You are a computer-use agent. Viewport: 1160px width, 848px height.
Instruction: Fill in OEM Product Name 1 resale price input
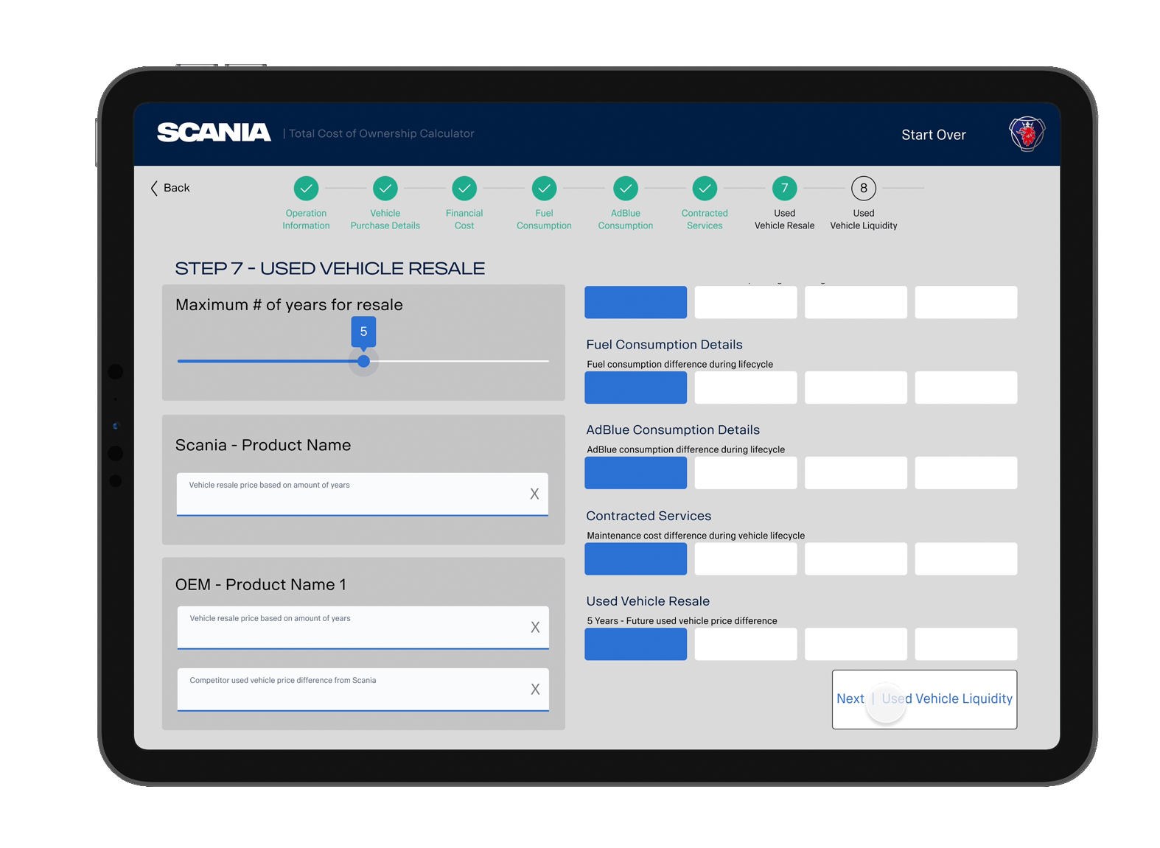tap(363, 628)
